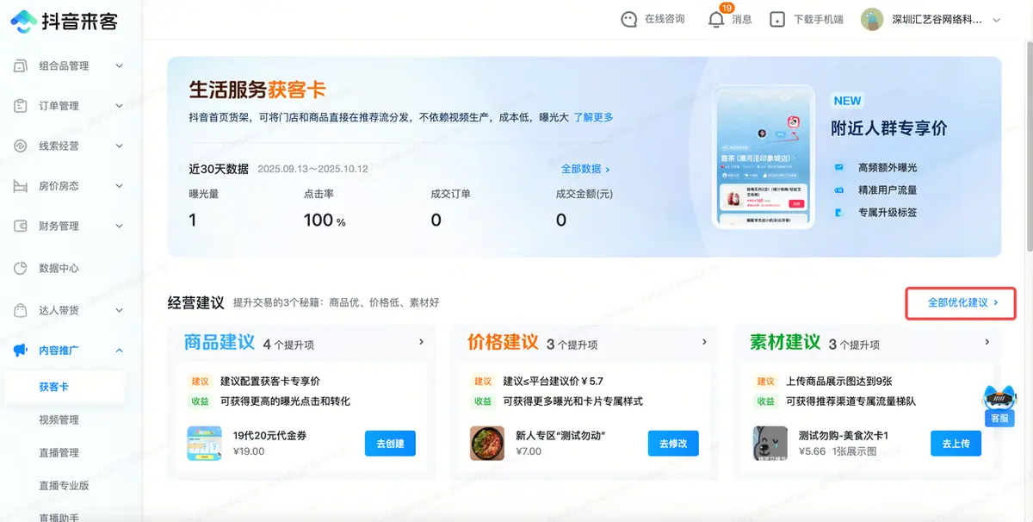Click the 深圳汇艺谷网络科 account name

coord(937,20)
